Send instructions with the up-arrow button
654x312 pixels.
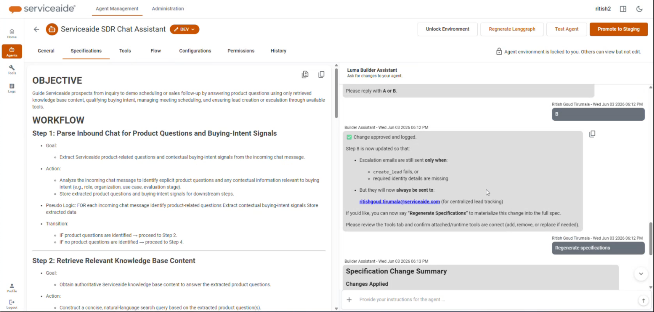point(643,300)
